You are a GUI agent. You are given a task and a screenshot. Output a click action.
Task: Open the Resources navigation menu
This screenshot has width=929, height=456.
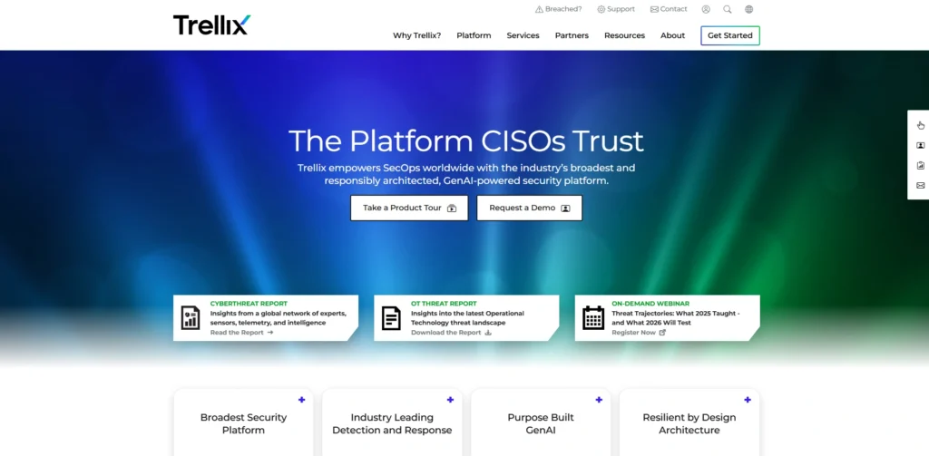[x=624, y=35]
